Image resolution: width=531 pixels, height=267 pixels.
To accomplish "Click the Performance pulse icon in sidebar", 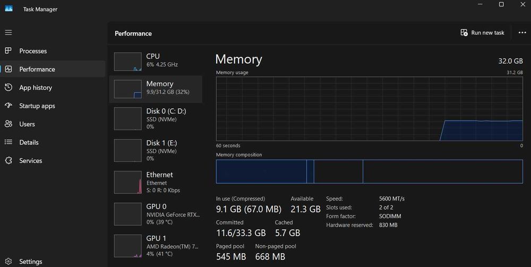I will 8,69.
